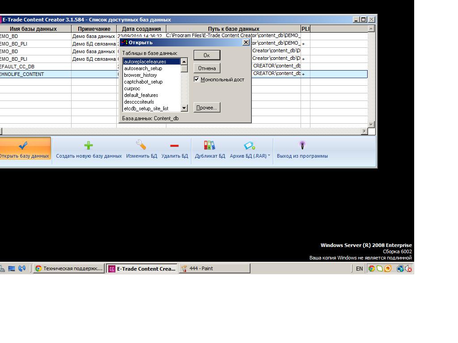
Task: Click the PLI column header
Action: pos(305,29)
